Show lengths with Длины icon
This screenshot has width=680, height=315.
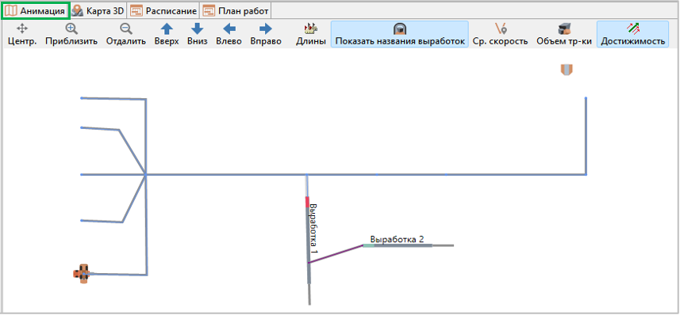tap(311, 34)
